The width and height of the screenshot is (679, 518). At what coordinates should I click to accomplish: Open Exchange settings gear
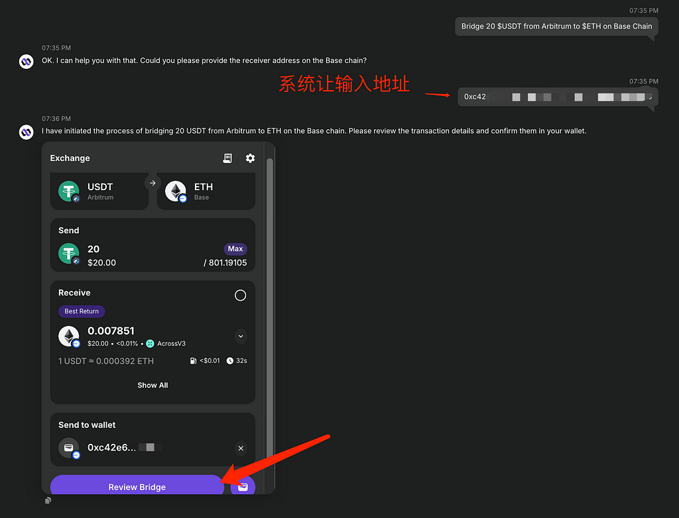click(x=250, y=158)
